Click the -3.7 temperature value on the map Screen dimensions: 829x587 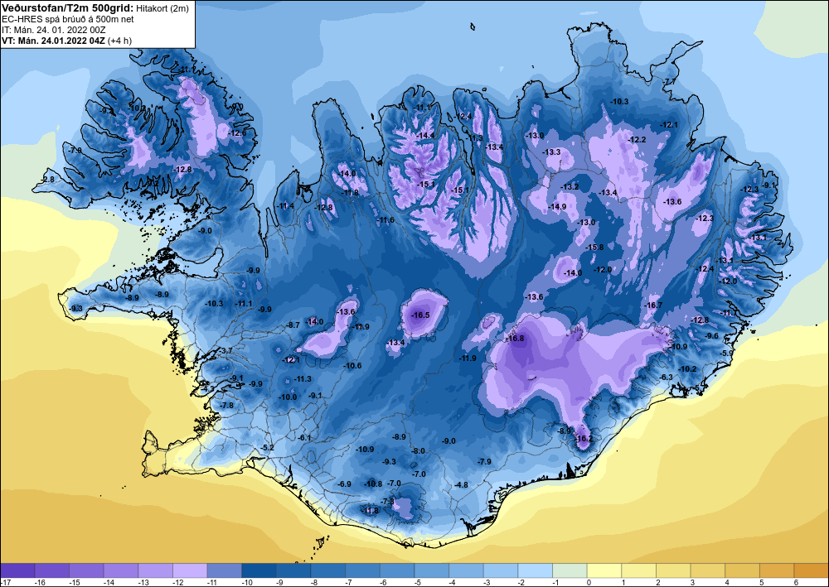[225, 351]
